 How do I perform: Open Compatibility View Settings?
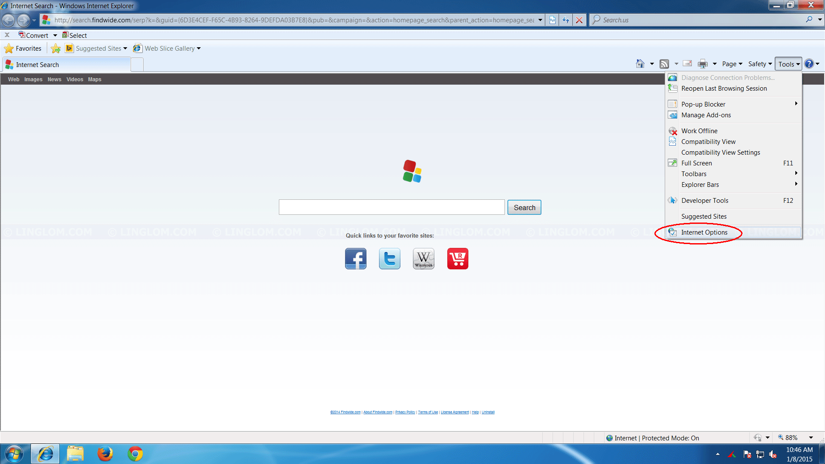pyautogui.click(x=721, y=153)
